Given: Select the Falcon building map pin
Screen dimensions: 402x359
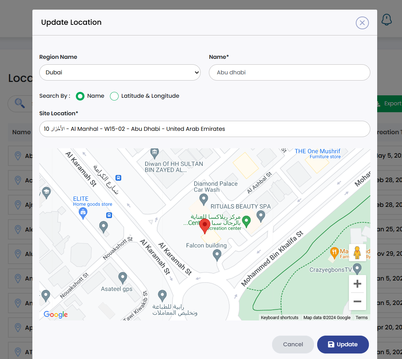Looking at the screenshot, I should click(x=217, y=255).
